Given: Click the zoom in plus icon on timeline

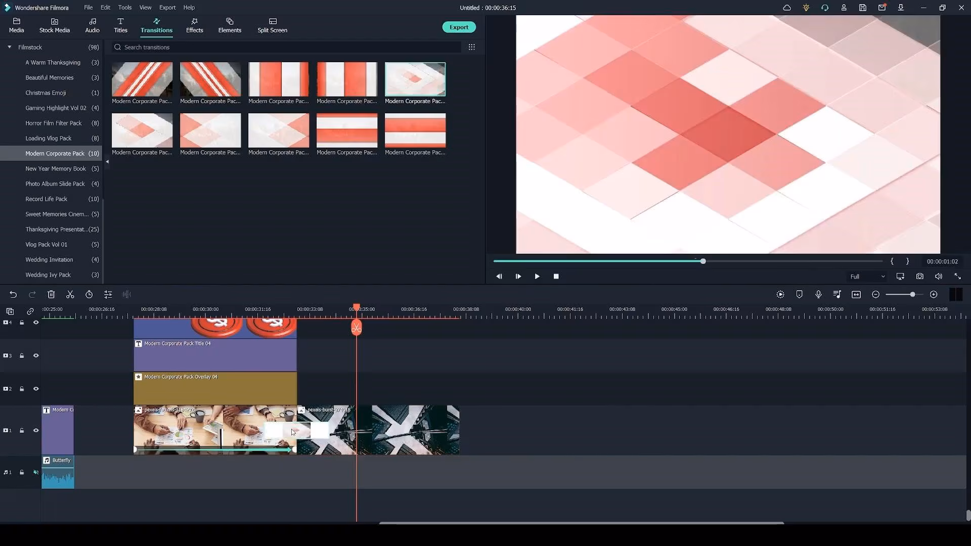Looking at the screenshot, I should pos(934,294).
